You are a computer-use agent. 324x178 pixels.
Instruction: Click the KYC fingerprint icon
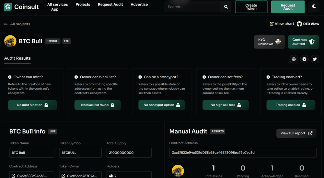(x=278, y=42)
